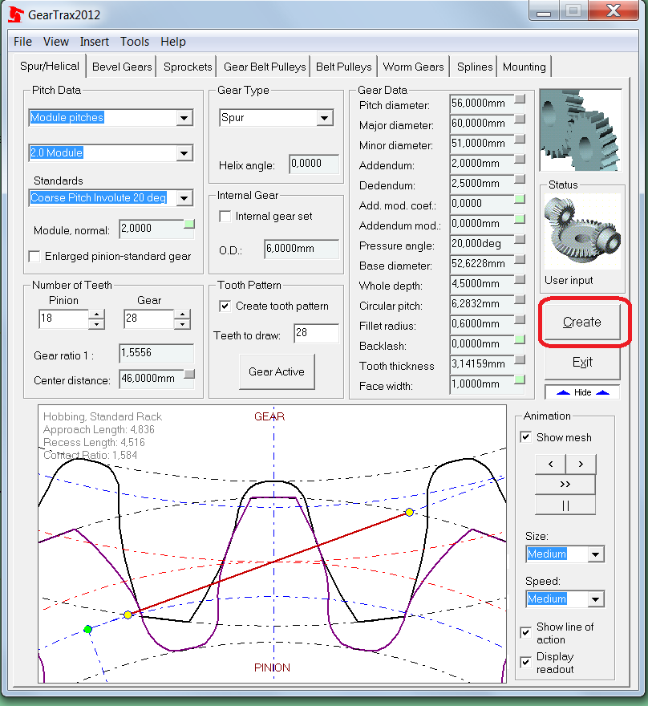Open the animation Speed dropdown
The height and width of the screenshot is (706, 648).
[595, 599]
